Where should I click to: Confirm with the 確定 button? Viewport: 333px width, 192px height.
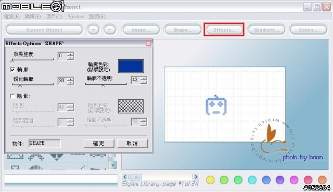pyautogui.click(x=99, y=144)
